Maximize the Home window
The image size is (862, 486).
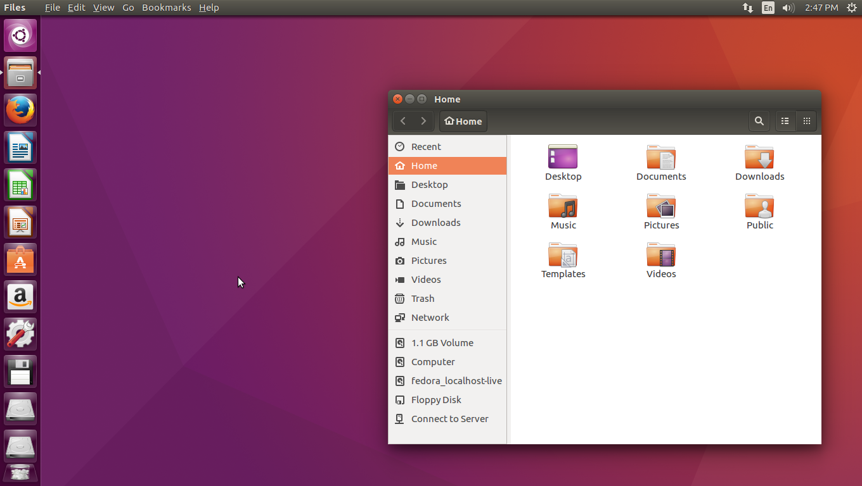point(421,99)
